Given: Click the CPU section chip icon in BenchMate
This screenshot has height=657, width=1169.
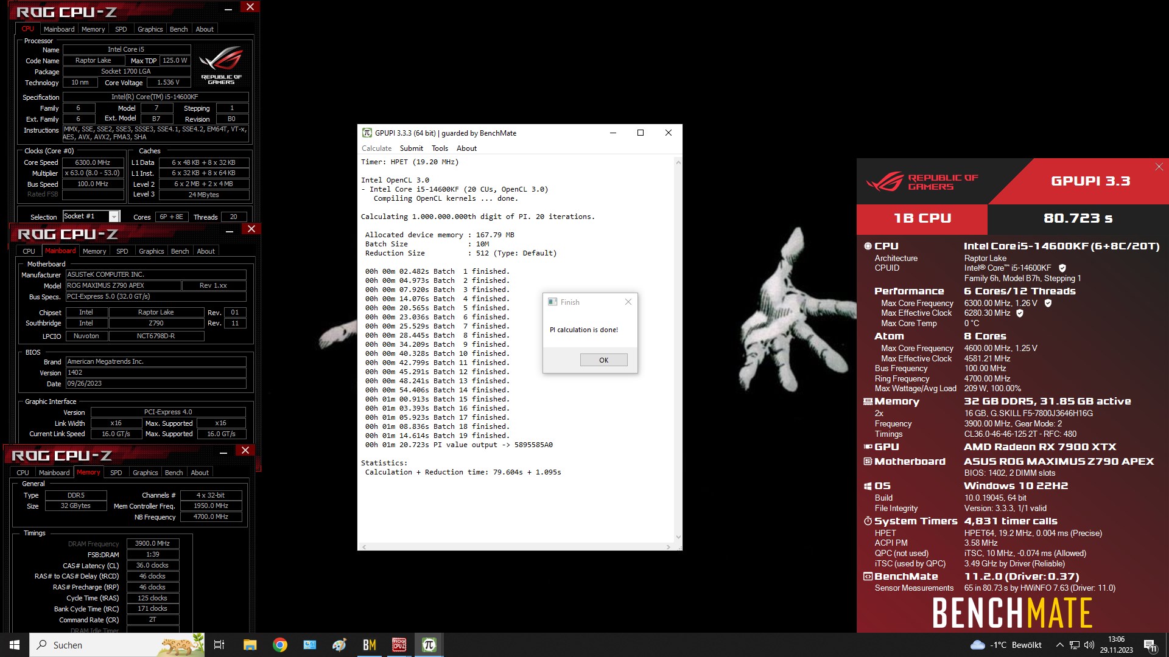Looking at the screenshot, I should pyautogui.click(x=868, y=246).
